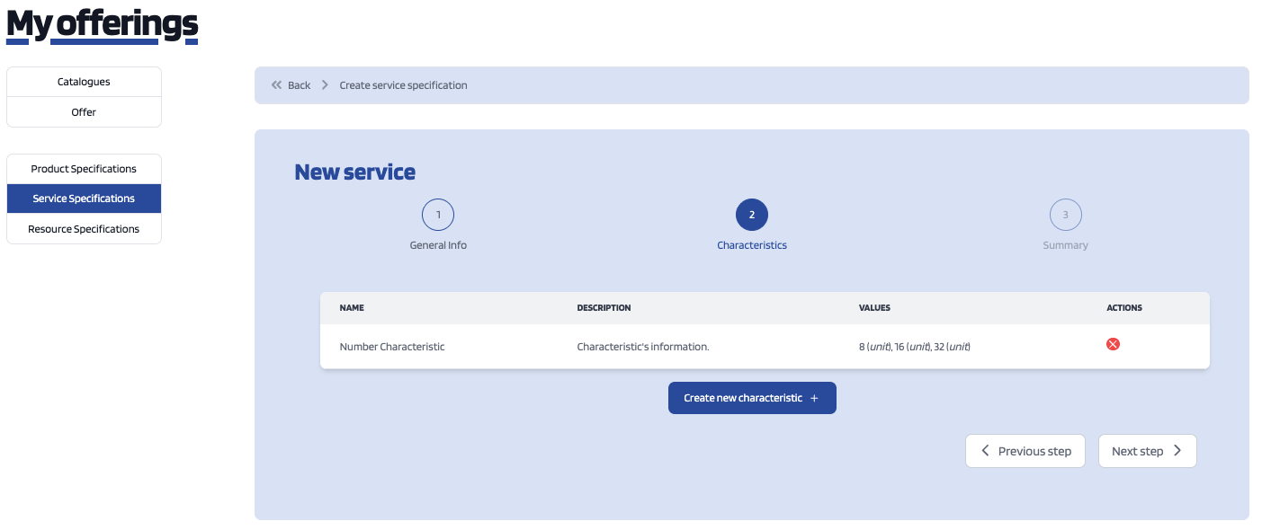
Task: Click the General Info step label
Action: coord(438,245)
